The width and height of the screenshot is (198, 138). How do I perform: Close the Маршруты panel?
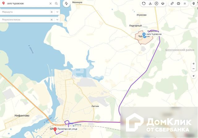tap(52, 12)
